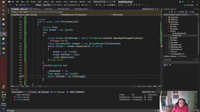Click the lightbulb quick action on line 46
This screenshot has height=112, width=200.
[x=23, y=76]
